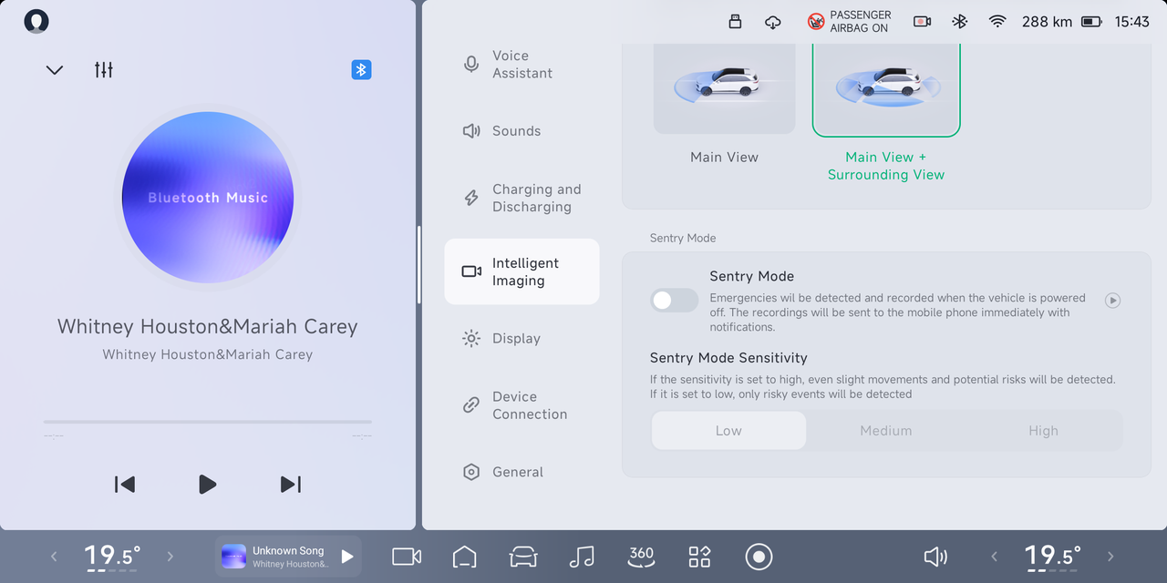Collapse the music player with the chevron
The height and width of the screenshot is (583, 1167).
(x=54, y=69)
